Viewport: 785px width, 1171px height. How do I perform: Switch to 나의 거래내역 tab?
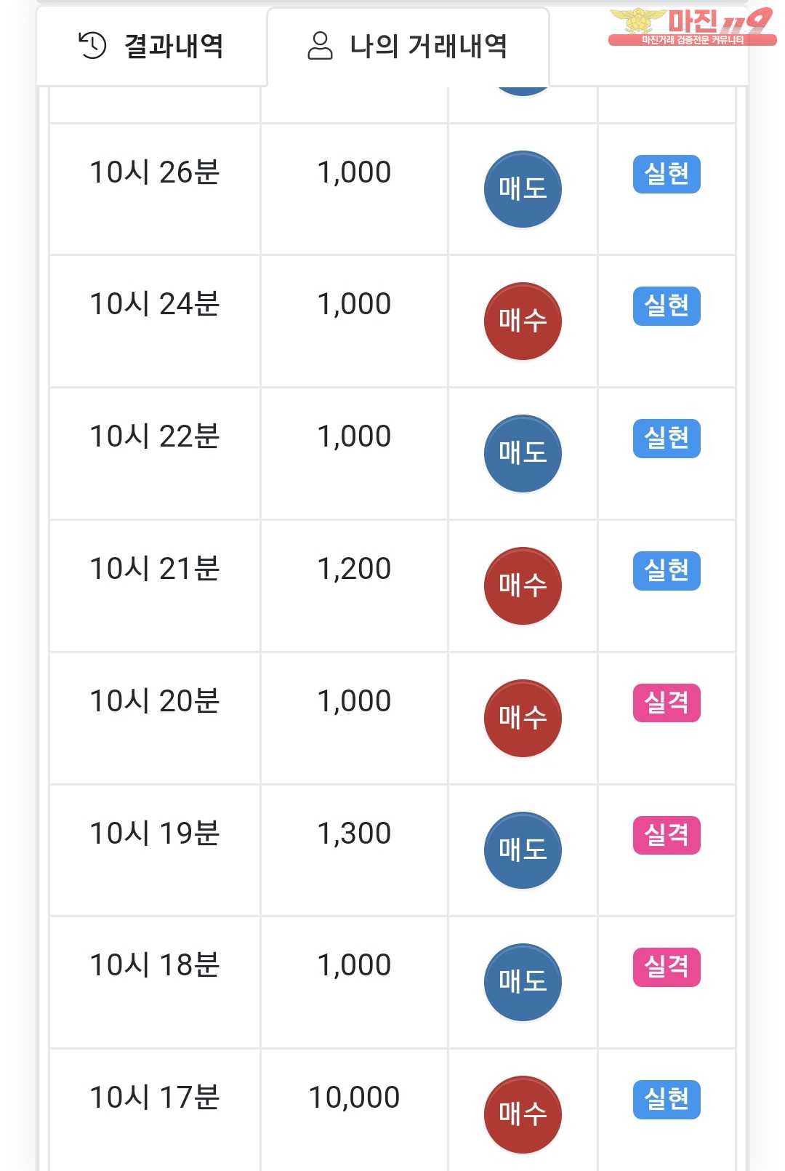pos(408,46)
